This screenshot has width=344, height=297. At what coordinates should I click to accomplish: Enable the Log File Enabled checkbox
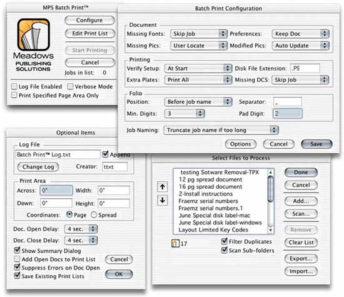14,86
